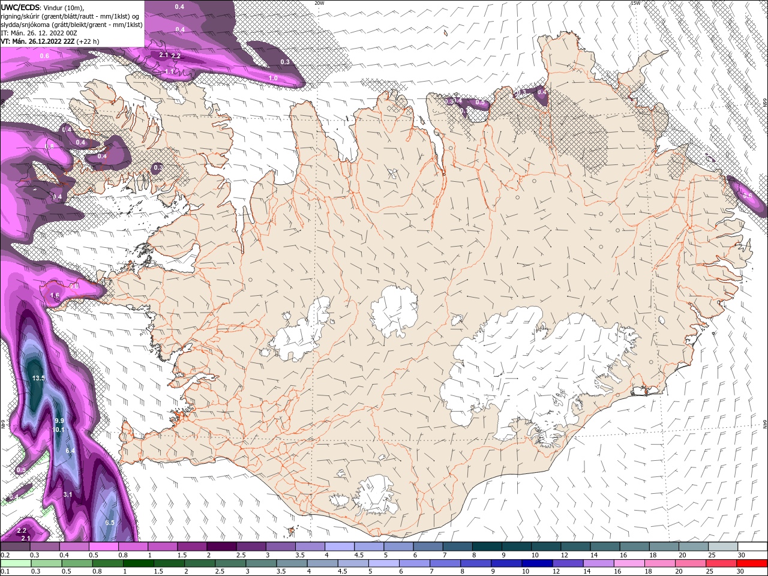Click the 0.1 label in the lower legend

tap(5, 571)
